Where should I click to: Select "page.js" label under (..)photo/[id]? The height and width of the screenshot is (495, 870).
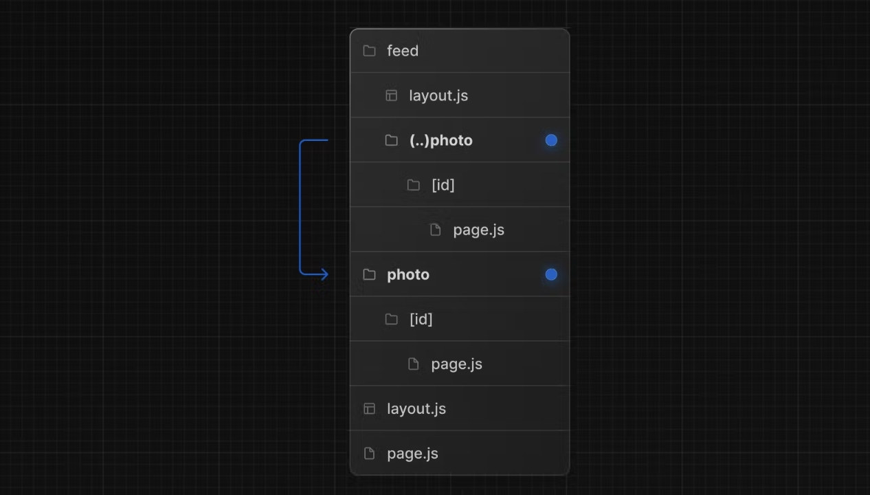[479, 230]
